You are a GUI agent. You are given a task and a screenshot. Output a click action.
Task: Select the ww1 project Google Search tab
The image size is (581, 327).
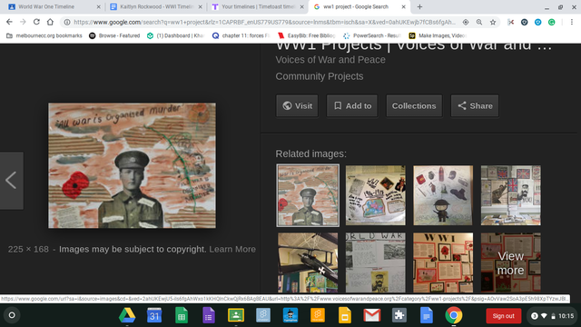(359, 6)
